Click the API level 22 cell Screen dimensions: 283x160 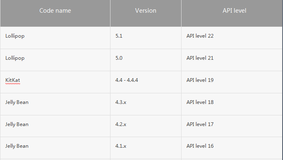pos(232,38)
